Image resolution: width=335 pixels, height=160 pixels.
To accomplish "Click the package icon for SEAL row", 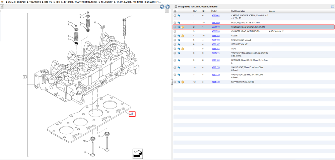I will click(183, 49).
